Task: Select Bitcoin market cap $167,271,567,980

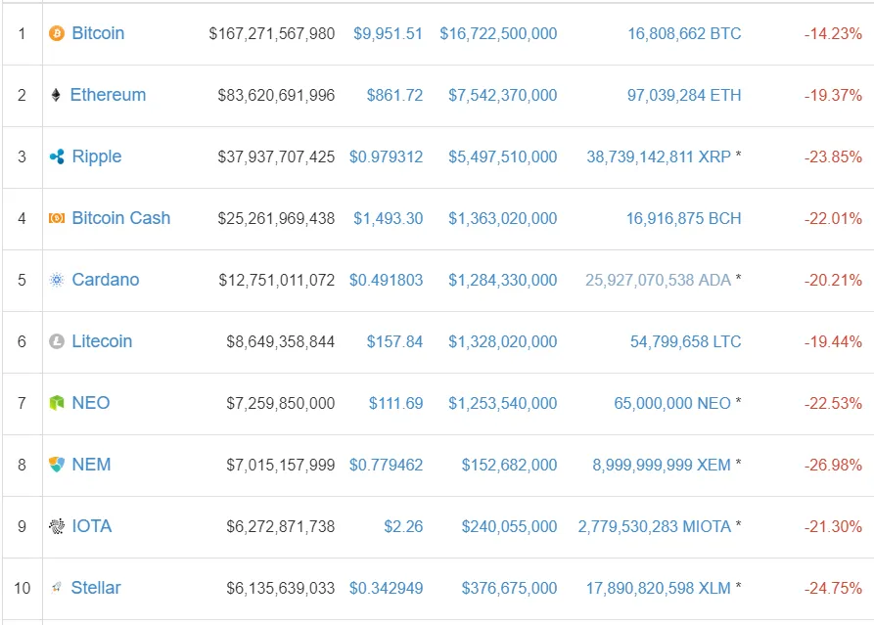Action: (x=272, y=34)
